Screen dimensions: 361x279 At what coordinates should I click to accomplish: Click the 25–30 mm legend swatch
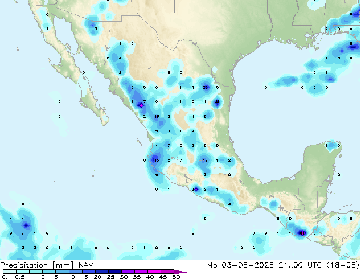pyautogui.click(x=114, y=272)
